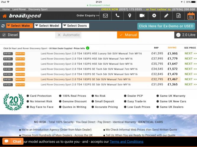
Task: Click the £31,095 RRP value
Action: (x=157, y=84)
